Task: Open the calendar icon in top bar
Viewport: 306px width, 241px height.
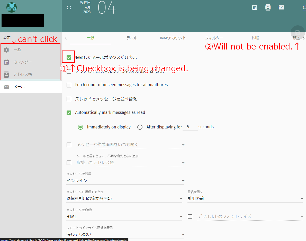Action: coord(255,7)
